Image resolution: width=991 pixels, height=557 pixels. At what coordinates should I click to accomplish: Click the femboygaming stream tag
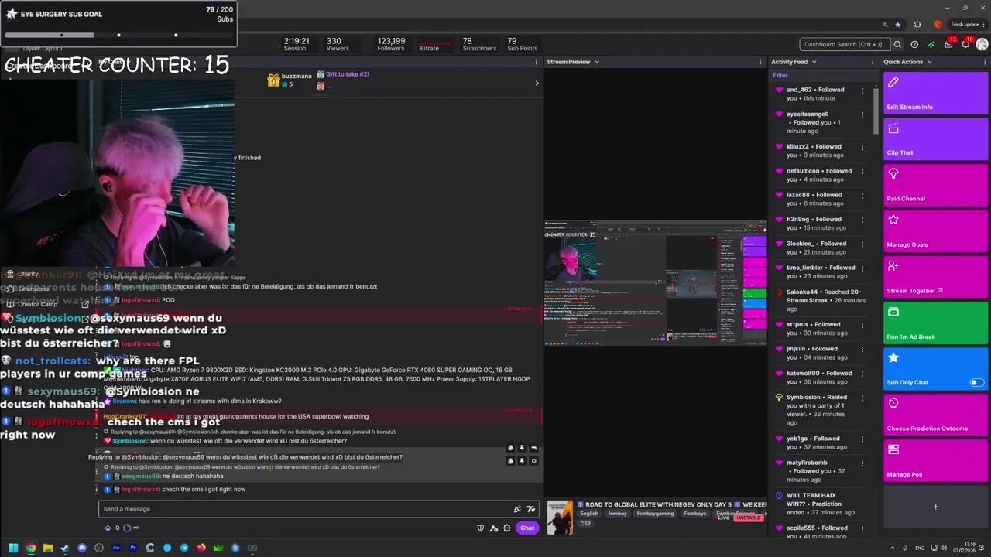click(x=657, y=514)
